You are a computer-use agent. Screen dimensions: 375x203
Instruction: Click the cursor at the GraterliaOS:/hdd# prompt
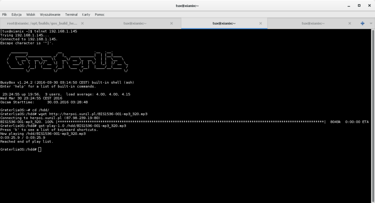pos(40,150)
